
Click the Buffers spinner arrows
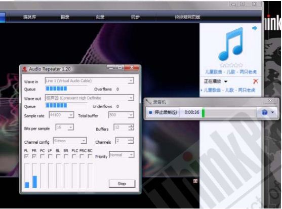point(131,127)
